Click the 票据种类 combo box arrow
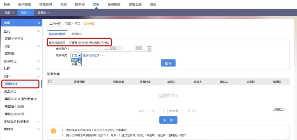297x140 pixels. [80, 56]
